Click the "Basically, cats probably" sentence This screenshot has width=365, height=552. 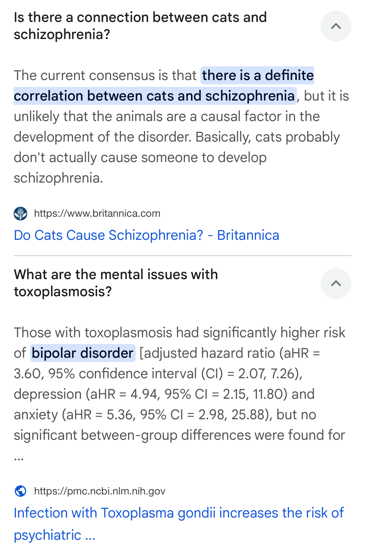click(267, 137)
